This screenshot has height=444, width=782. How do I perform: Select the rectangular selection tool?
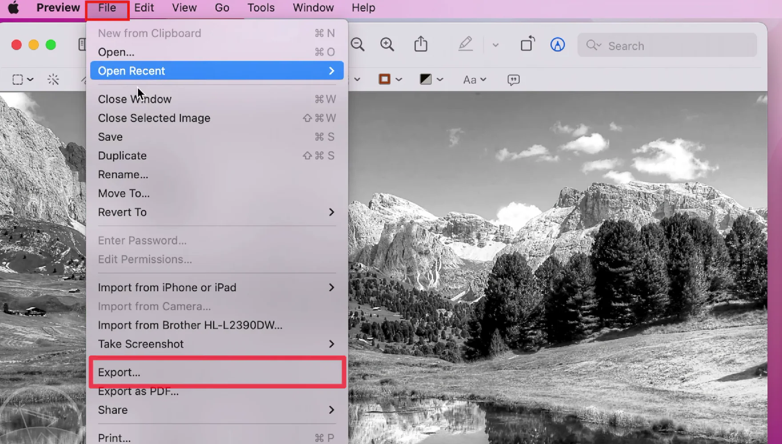17,79
